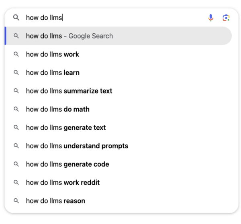Select the "how do llms - Google Search" entry
This screenshot has height=224, width=241.
[x=69, y=36]
